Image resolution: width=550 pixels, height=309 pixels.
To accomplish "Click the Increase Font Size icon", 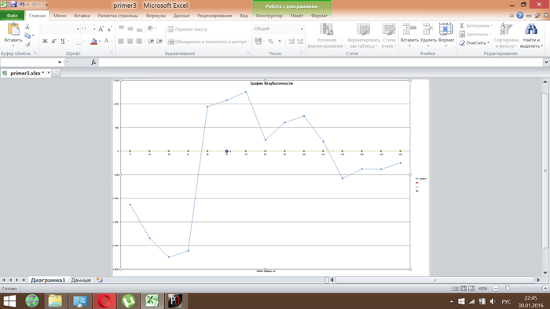I will [x=101, y=29].
